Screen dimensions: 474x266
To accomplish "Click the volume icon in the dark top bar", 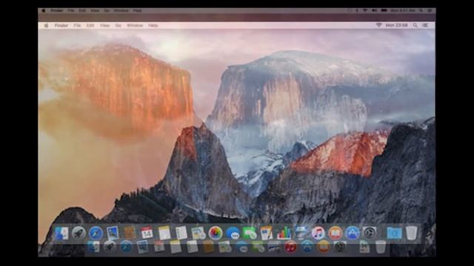I will click(374, 10).
